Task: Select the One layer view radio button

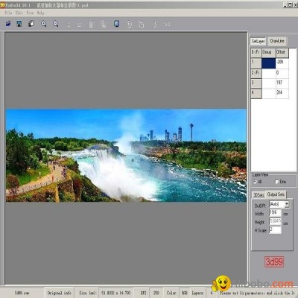Action: [276, 182]
